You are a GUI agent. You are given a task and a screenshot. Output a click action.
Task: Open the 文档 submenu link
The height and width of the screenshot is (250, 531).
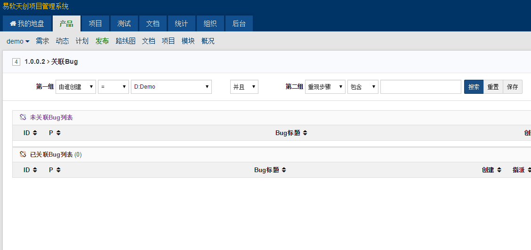pyautogui.click(x=148, y=41)
